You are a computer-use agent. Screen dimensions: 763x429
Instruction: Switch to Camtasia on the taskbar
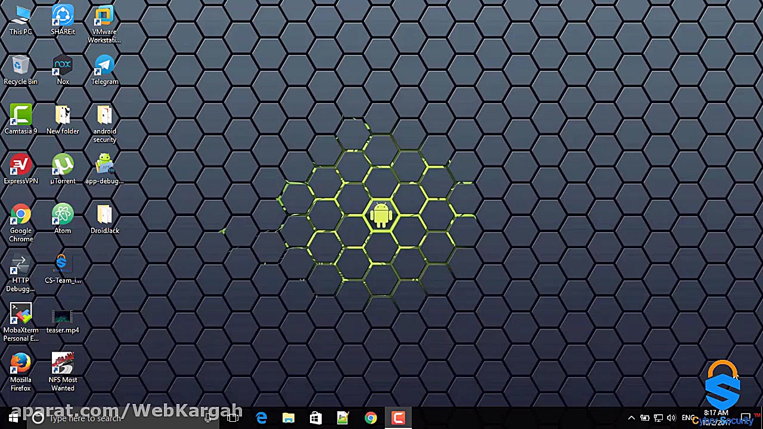[398, 418]
